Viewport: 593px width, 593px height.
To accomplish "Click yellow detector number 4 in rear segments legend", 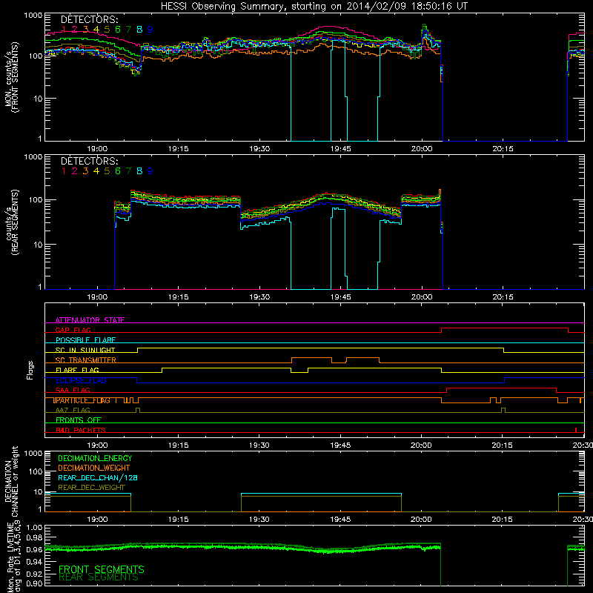I will pyautogui.click(x=96, y=171).
